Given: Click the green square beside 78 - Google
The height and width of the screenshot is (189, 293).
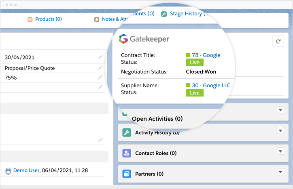Looking at the screenshot, I should point(188,55).
